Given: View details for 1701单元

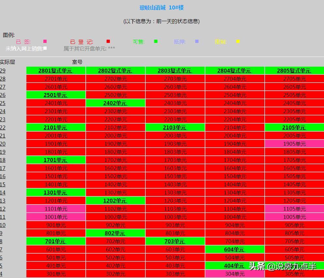Looking at the screenshot, I should [x=56, y=160].
